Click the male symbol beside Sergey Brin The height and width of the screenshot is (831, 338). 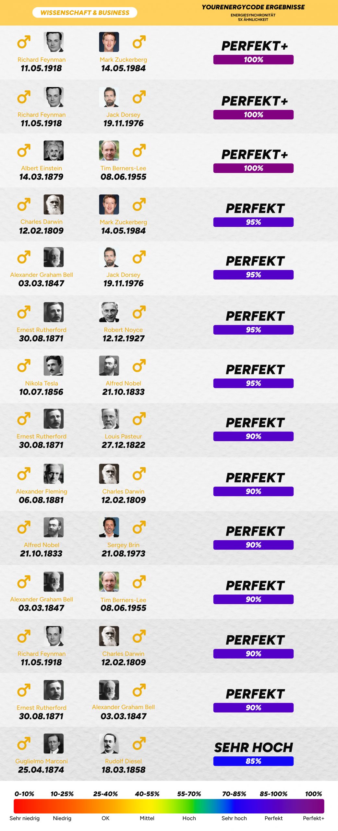coord(139,527)
